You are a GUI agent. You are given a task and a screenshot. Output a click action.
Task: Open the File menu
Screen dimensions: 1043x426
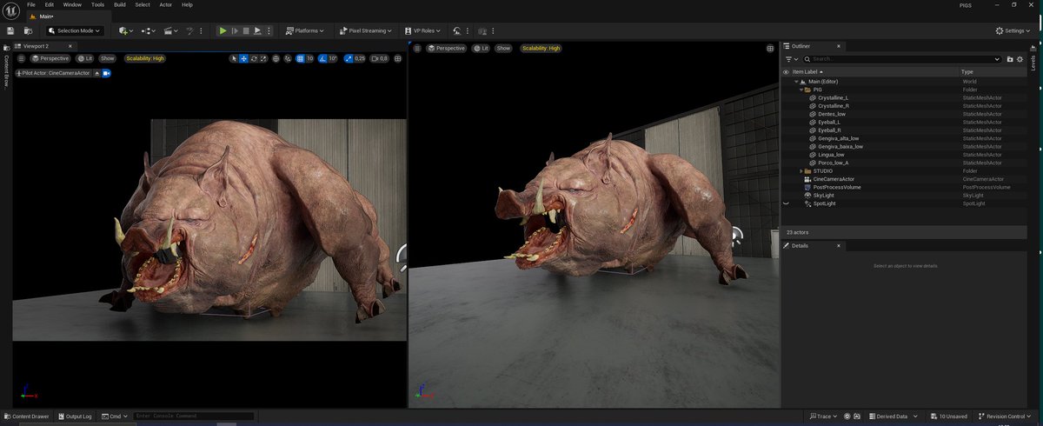(x=31, y=4)
